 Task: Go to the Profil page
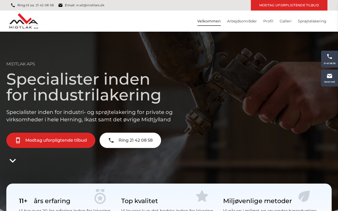(x=268, y=21)
